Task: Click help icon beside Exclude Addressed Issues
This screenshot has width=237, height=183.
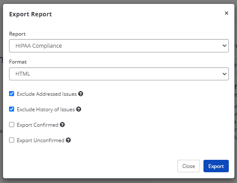Action: (x=80, y=94)
